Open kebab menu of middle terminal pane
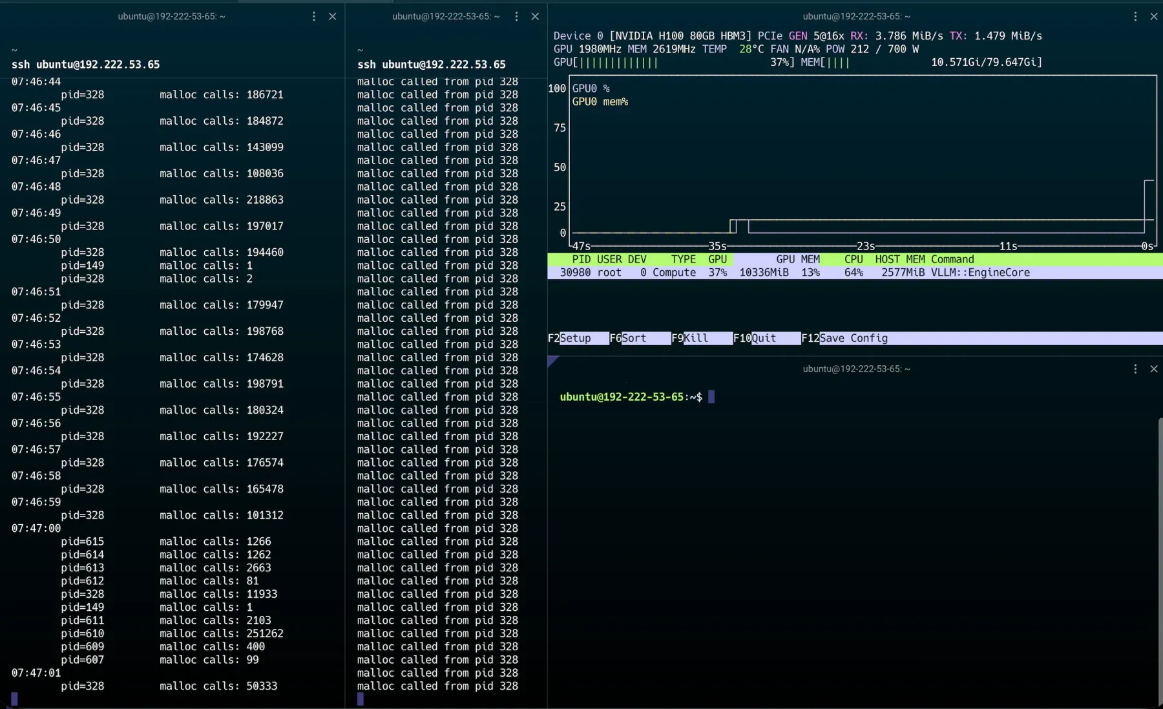The image size is (1163, 709). (516, 16)
